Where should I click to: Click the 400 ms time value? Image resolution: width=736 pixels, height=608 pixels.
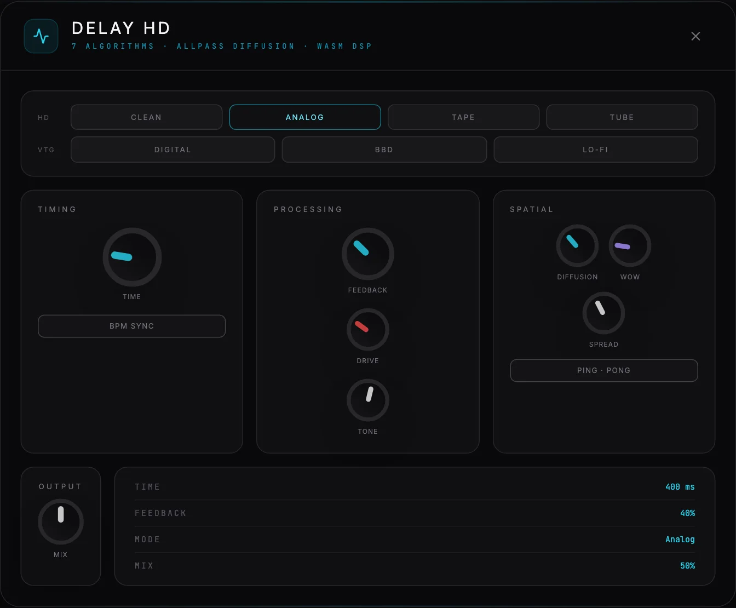[680, 487]
